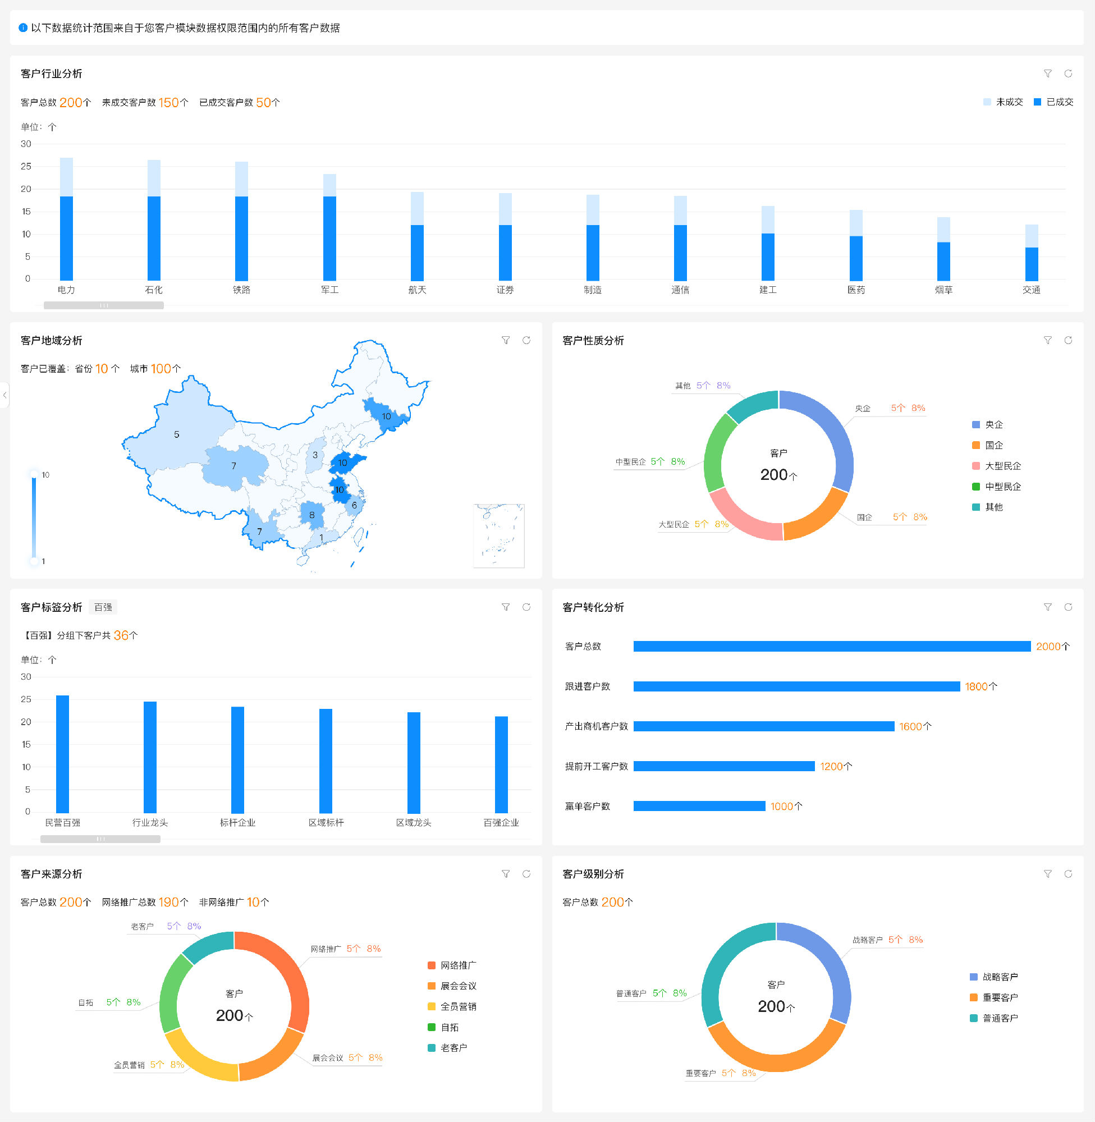The width and height of the screenshot is (1095, 1122).
Task: Click the top handle of map value slider
Action: pyautogui.click(x=34, y=474)
